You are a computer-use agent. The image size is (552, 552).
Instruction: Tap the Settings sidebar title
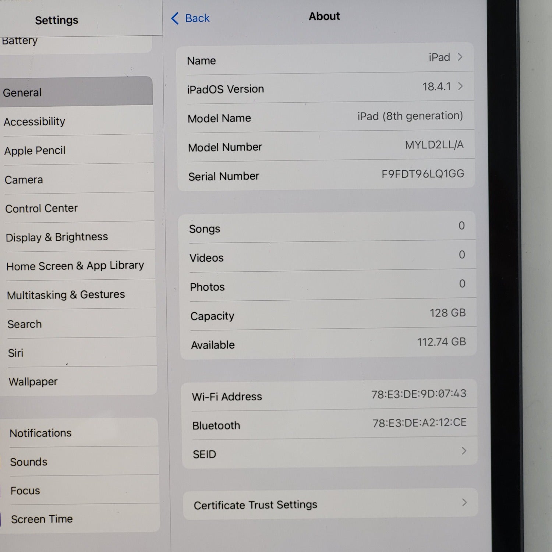click(x=57, y=20)
